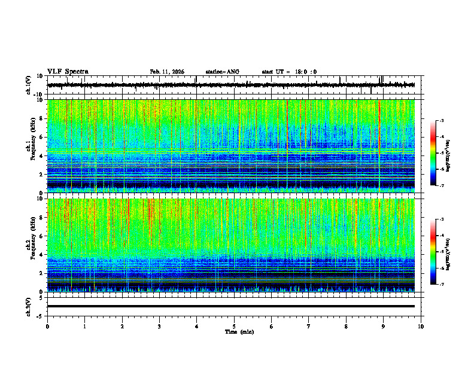Click the "station=ANG" header label
The width and height of the screenshot is (474, 366).
coord(222,72)
